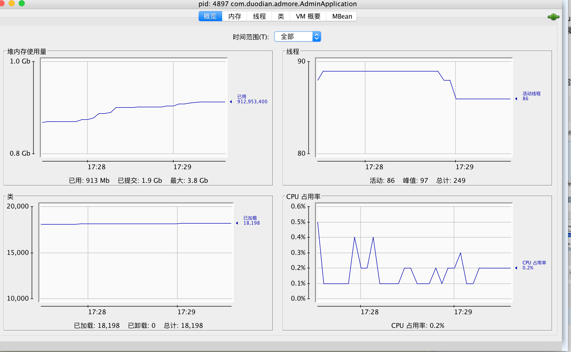Select the 类 classes tab

[281, 16]
